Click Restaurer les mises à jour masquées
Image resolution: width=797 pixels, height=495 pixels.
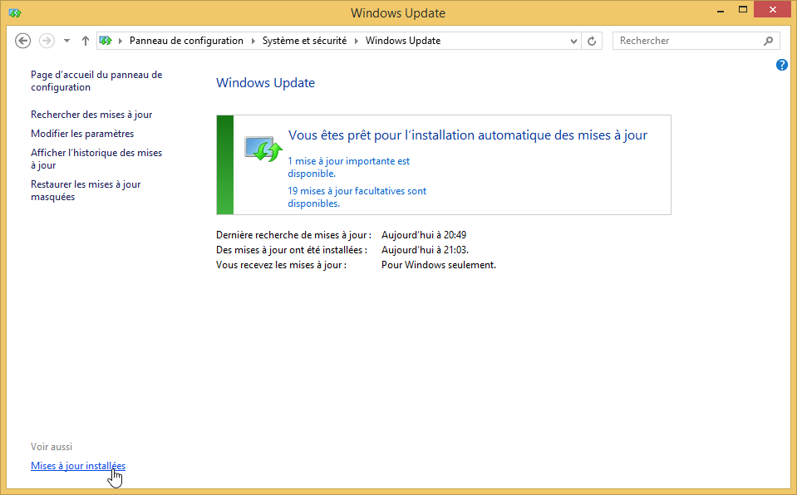coord(86,190)
